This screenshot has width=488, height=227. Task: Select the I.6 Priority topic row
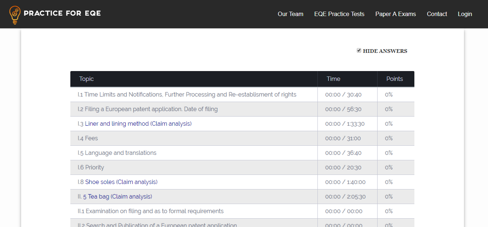coord(91,167)
